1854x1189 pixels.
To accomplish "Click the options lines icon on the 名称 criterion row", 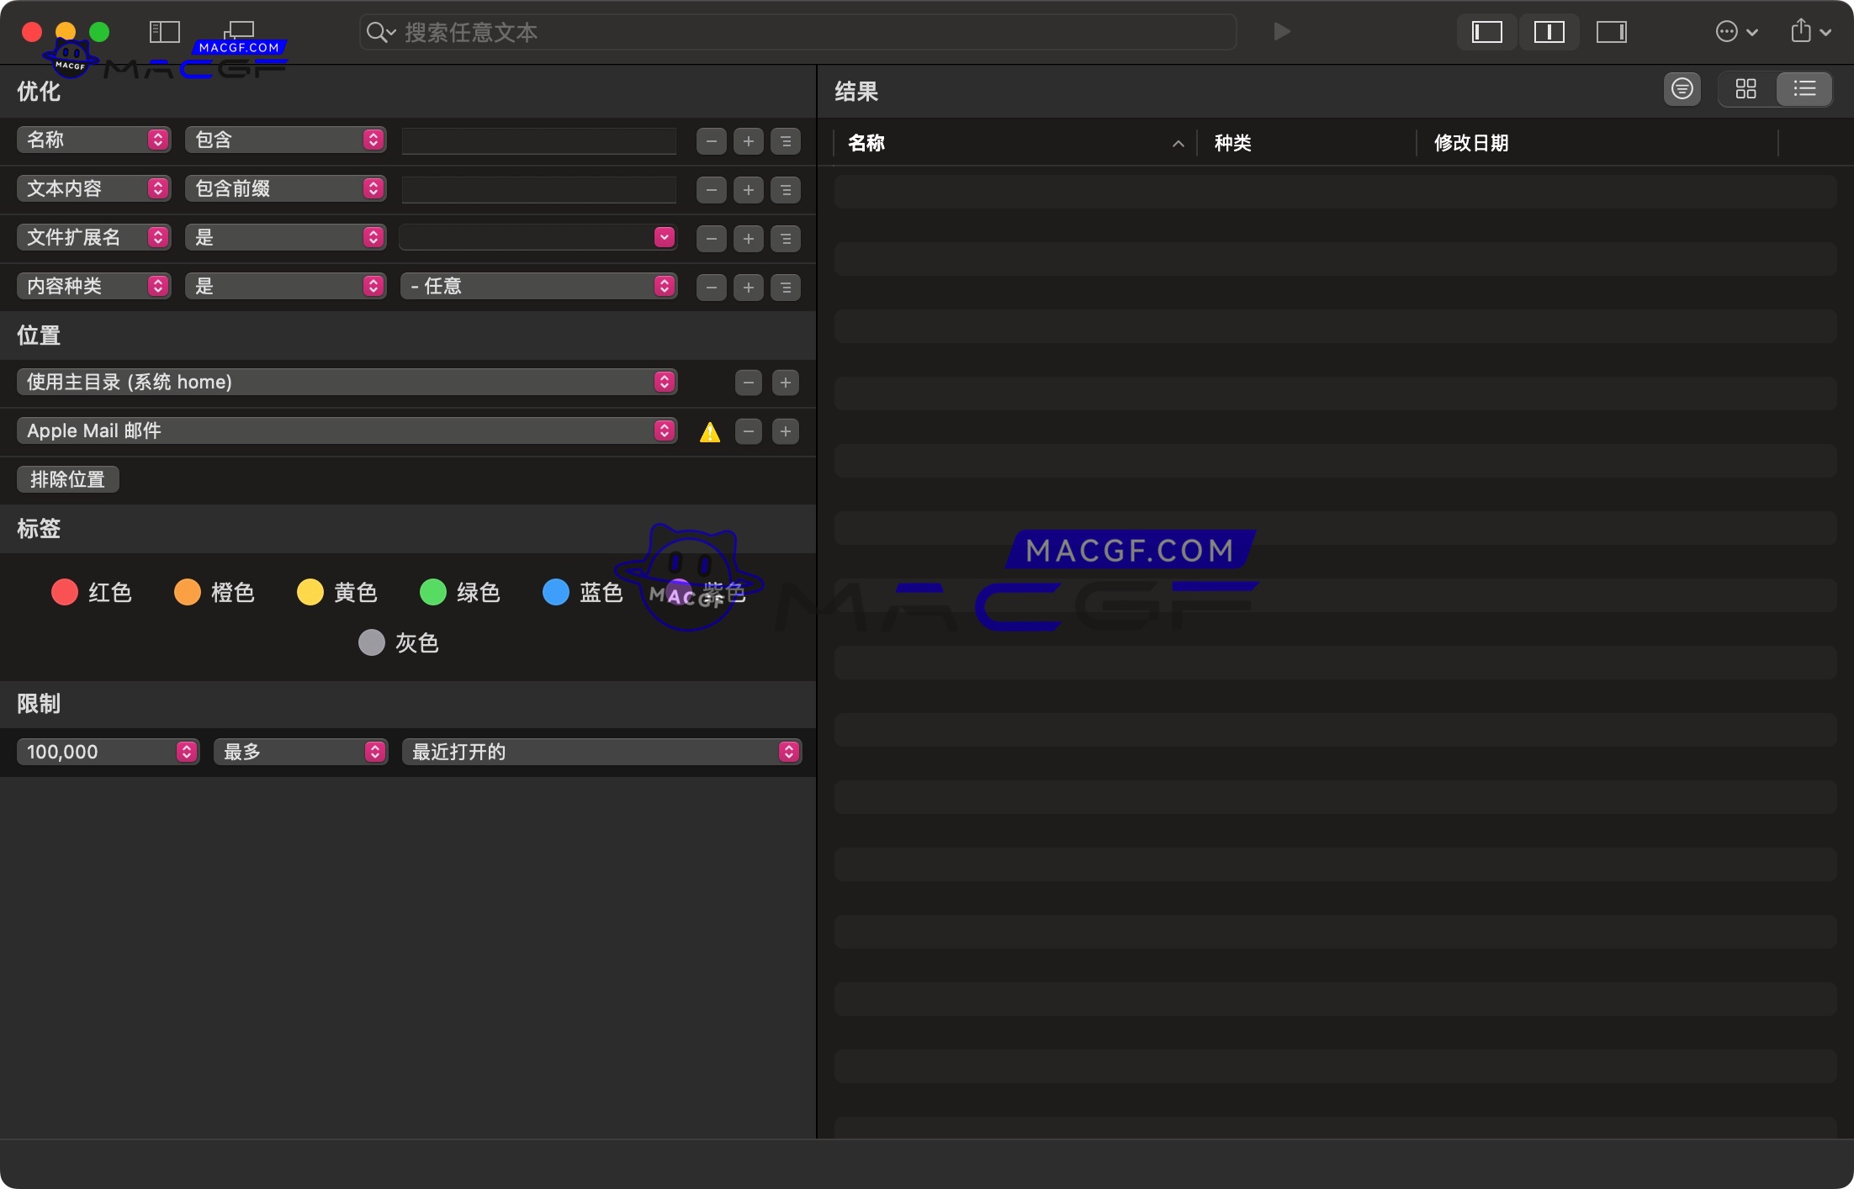I will 786,140.
